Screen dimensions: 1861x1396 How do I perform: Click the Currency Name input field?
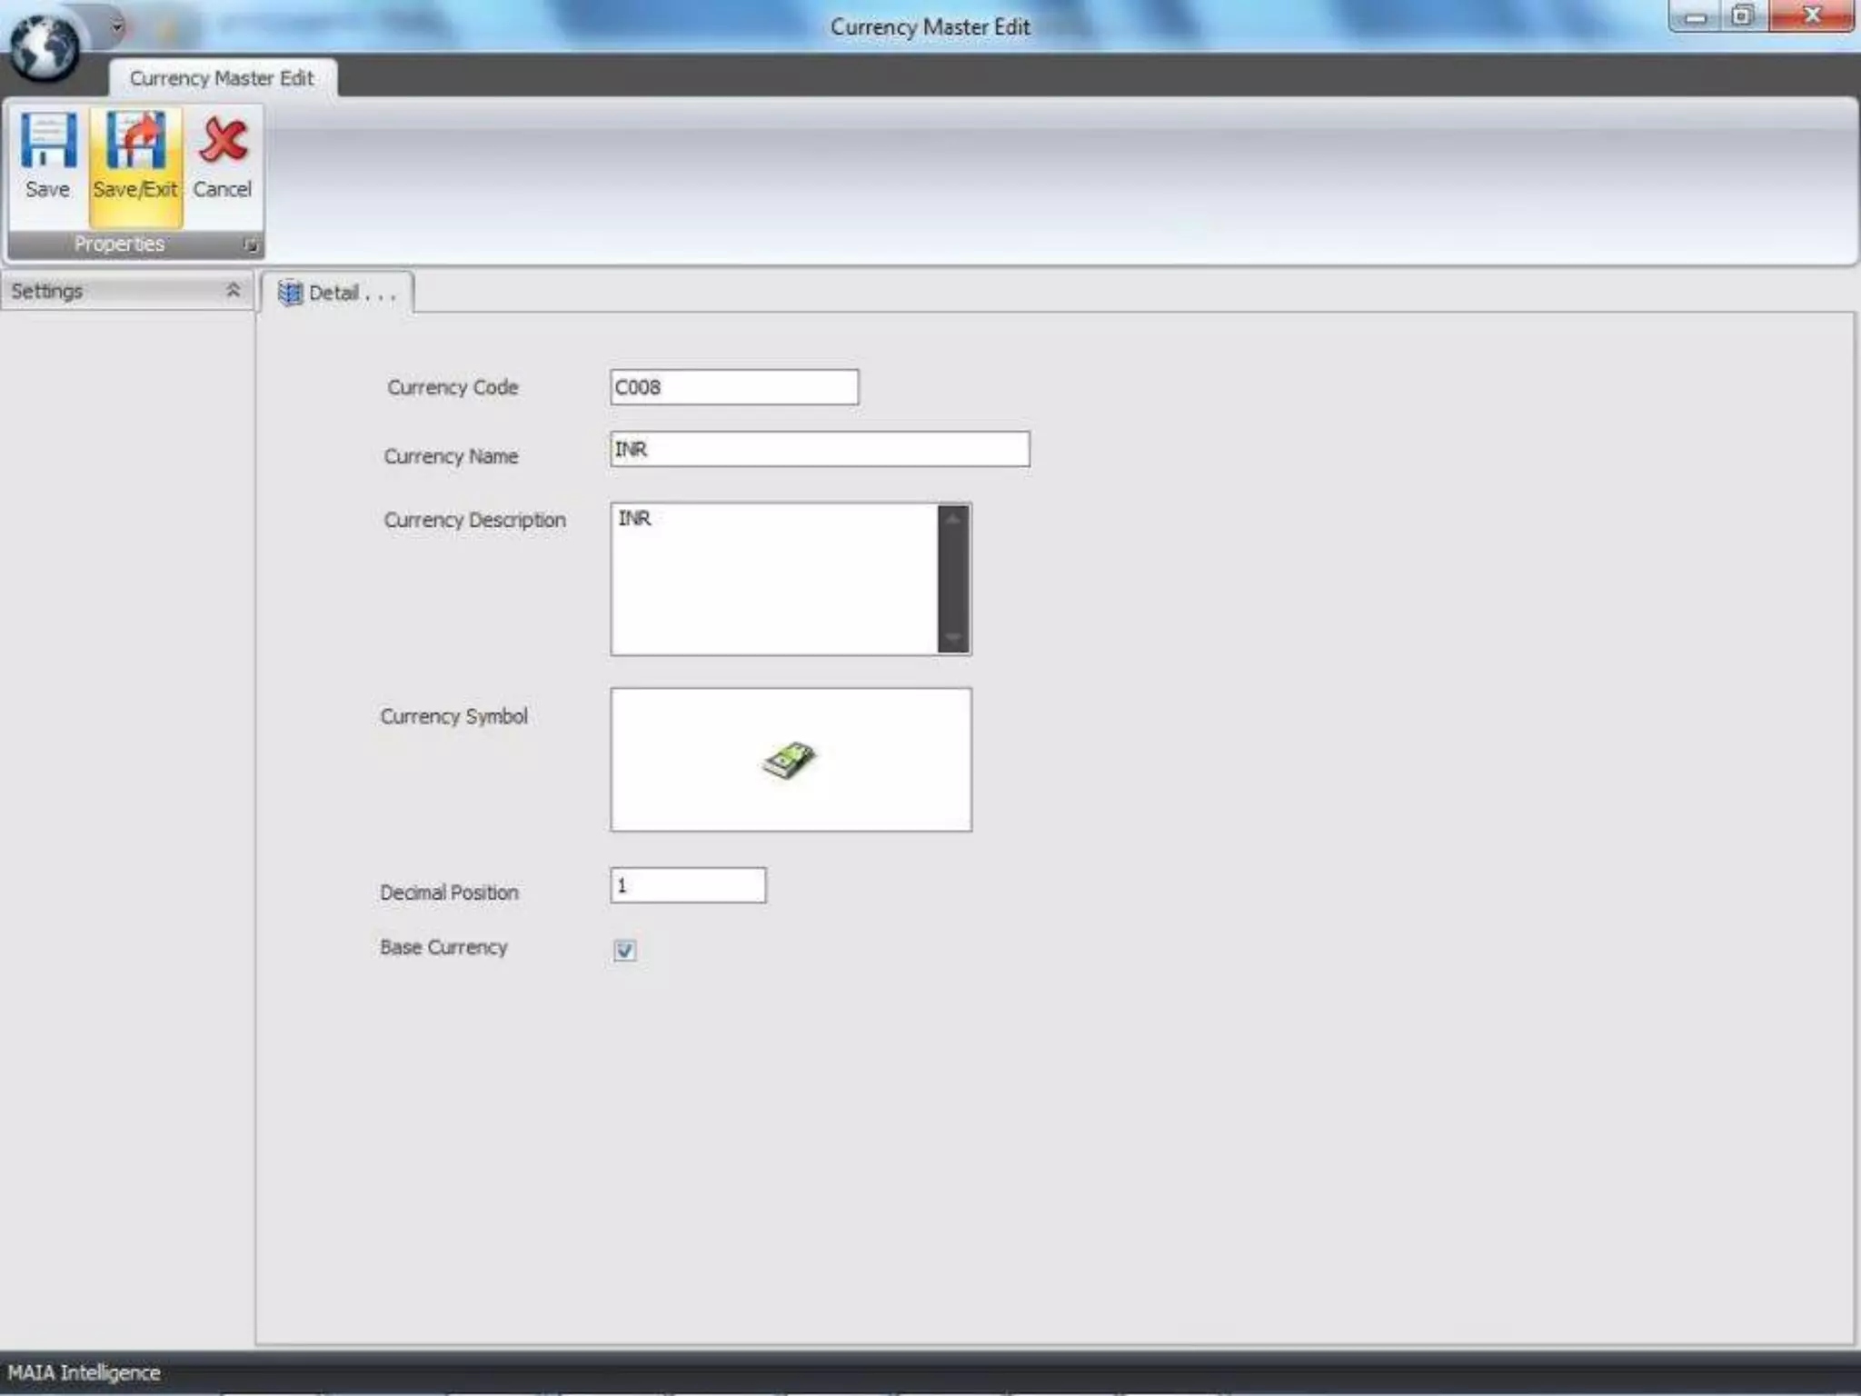pyautogui.click(x=820, y=450)
